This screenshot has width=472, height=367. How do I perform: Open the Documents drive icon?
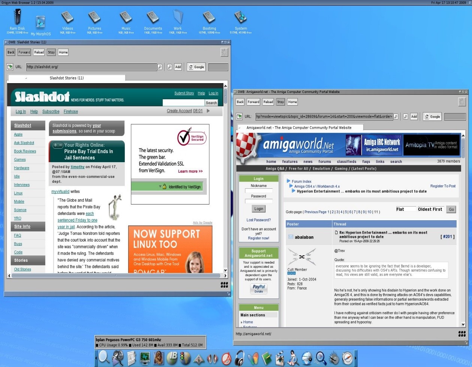[x=153, y=18]
